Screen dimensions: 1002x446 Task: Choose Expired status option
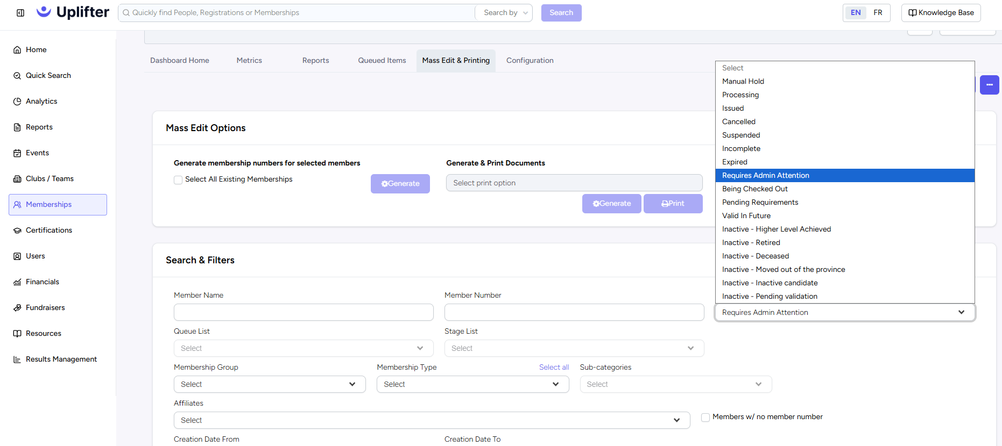(x=845, y=162)
